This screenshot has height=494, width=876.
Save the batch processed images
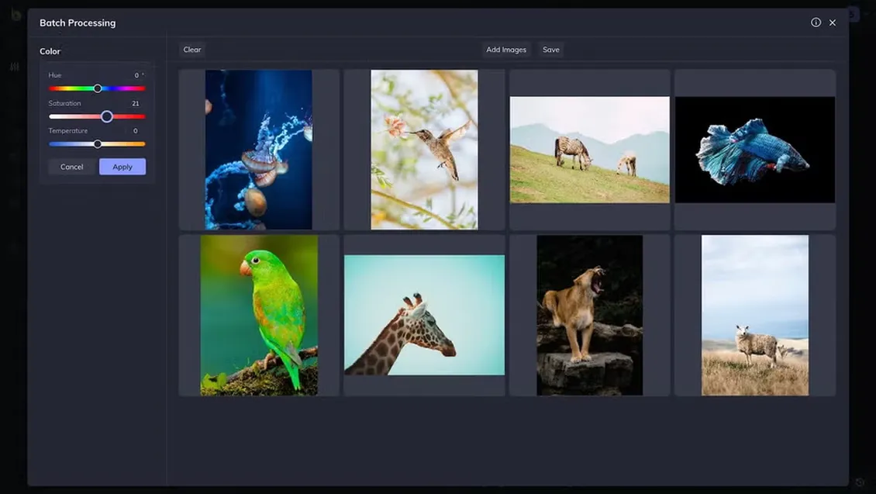551,50
